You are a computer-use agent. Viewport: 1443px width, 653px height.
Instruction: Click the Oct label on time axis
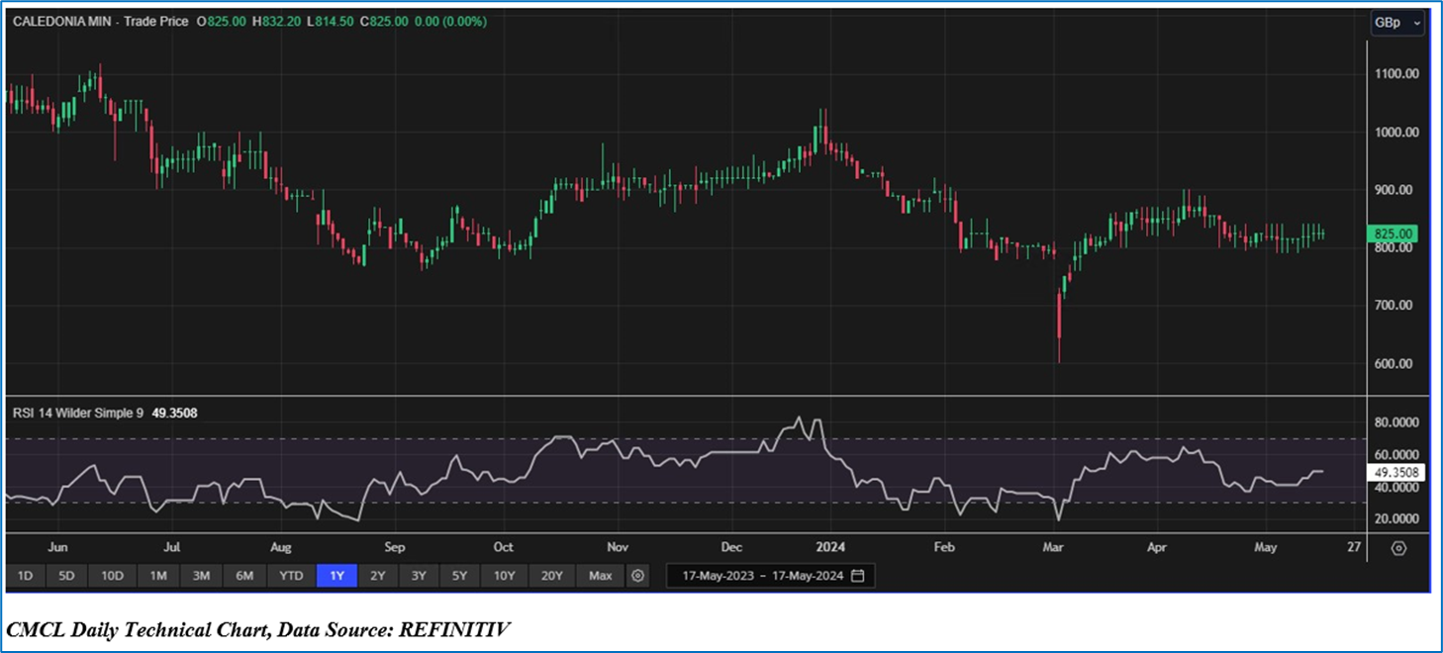click(x=503, y=547)
